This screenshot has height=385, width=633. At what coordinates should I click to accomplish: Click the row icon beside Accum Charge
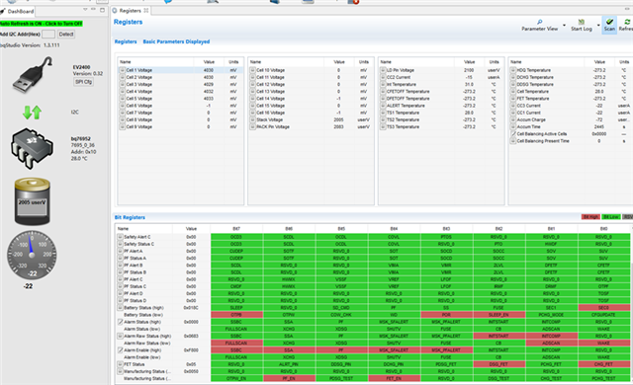tap(513, 119)
